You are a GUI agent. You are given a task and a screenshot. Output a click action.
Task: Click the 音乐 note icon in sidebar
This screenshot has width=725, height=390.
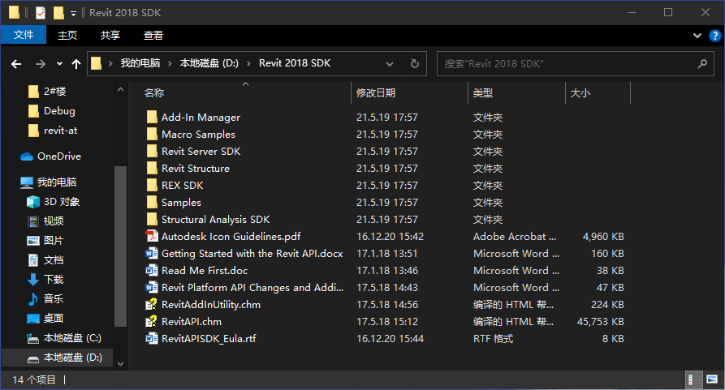[x=33, y=298]
